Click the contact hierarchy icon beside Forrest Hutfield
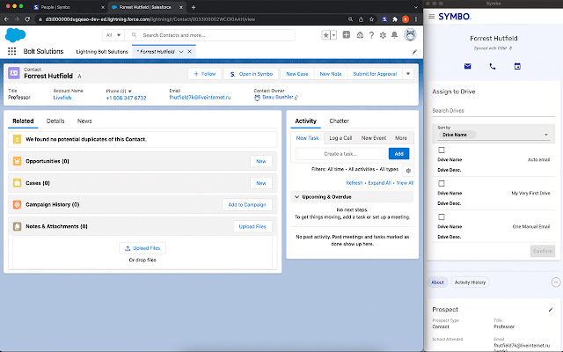 [x=80, y=76]
